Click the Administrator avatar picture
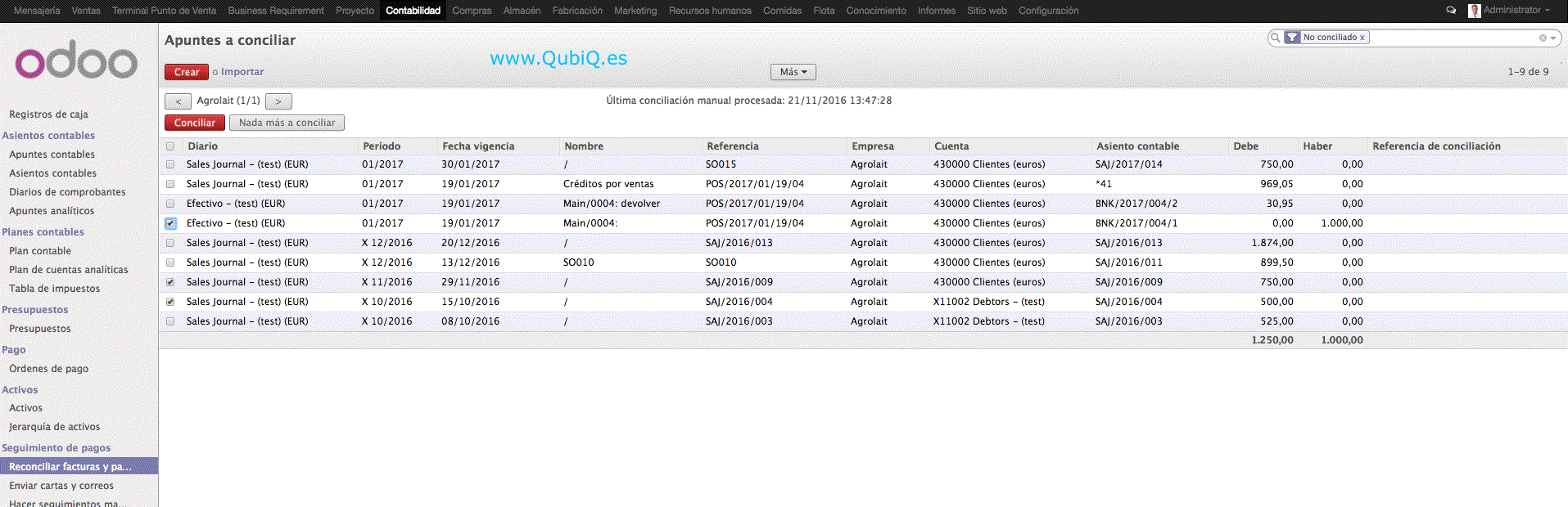The image size is (1568, 507). point(1474,11)
